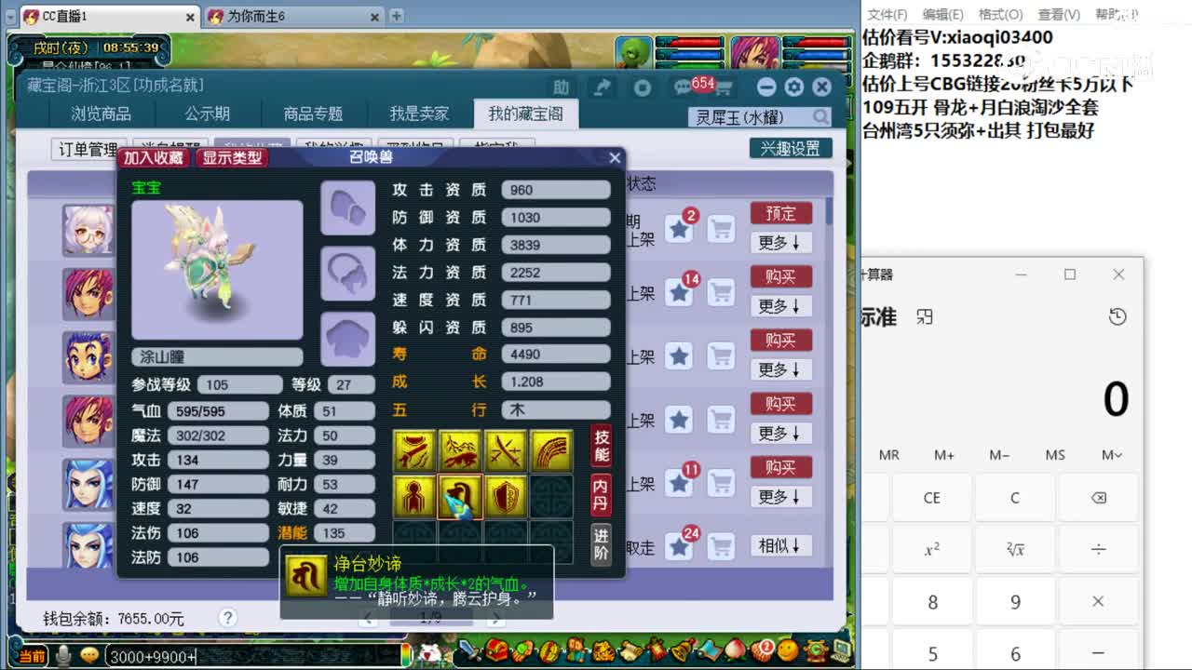Click the 助 helper icon in the 藏宝阁 title bar
Screen dimensions: 1192x670
(561, 87)
